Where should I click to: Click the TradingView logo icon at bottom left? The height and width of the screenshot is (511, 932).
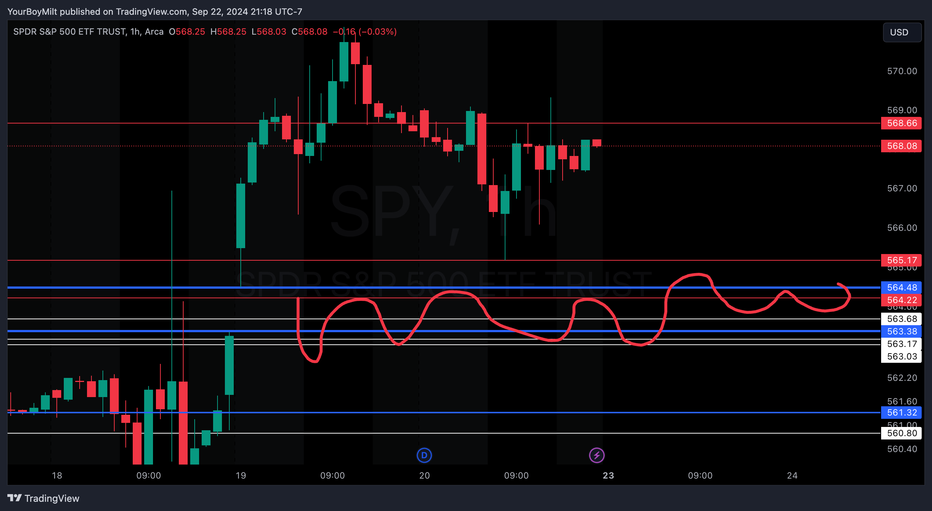coord(15,498)
